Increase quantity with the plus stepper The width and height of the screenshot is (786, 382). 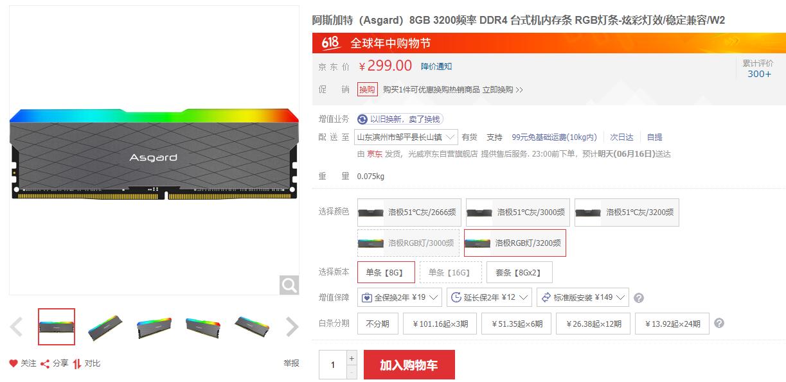coord(352,358)
